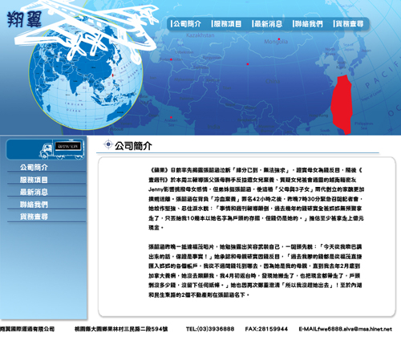
Task: Select 聯絡我們 in the left sidebar
Action: (34, 205)
